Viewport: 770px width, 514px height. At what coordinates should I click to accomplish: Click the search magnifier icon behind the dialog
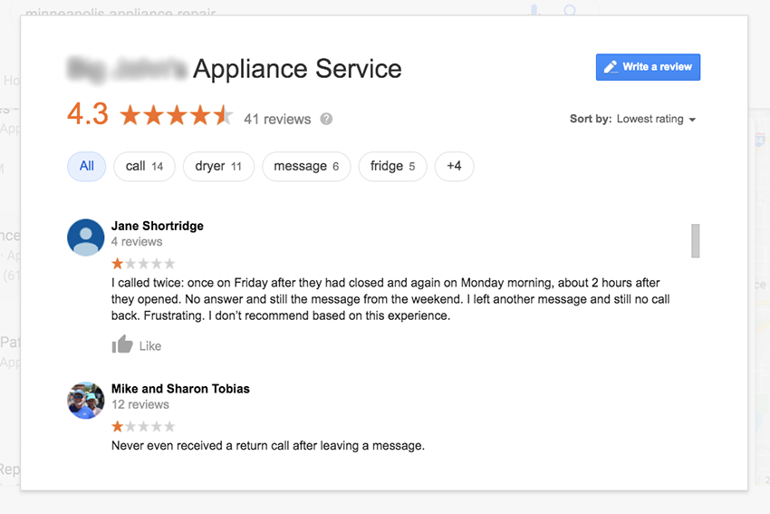570,10
